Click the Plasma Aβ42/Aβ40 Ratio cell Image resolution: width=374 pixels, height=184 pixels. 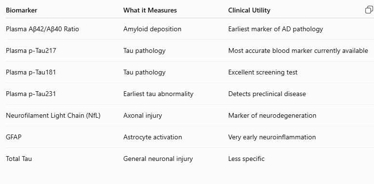pyautogui.click(x=42, y=29)
